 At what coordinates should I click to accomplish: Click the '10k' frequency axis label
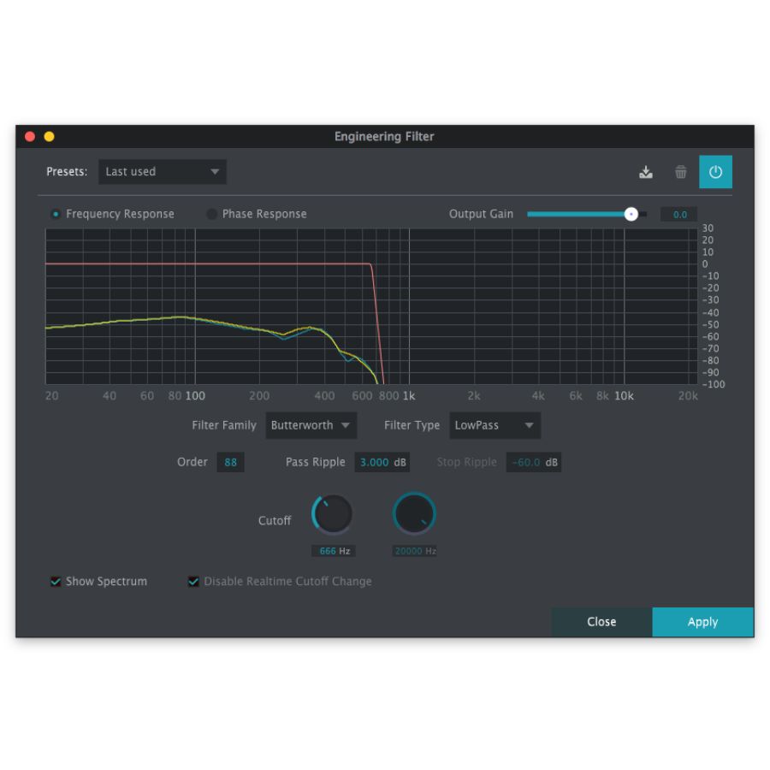tap(625, 396)
